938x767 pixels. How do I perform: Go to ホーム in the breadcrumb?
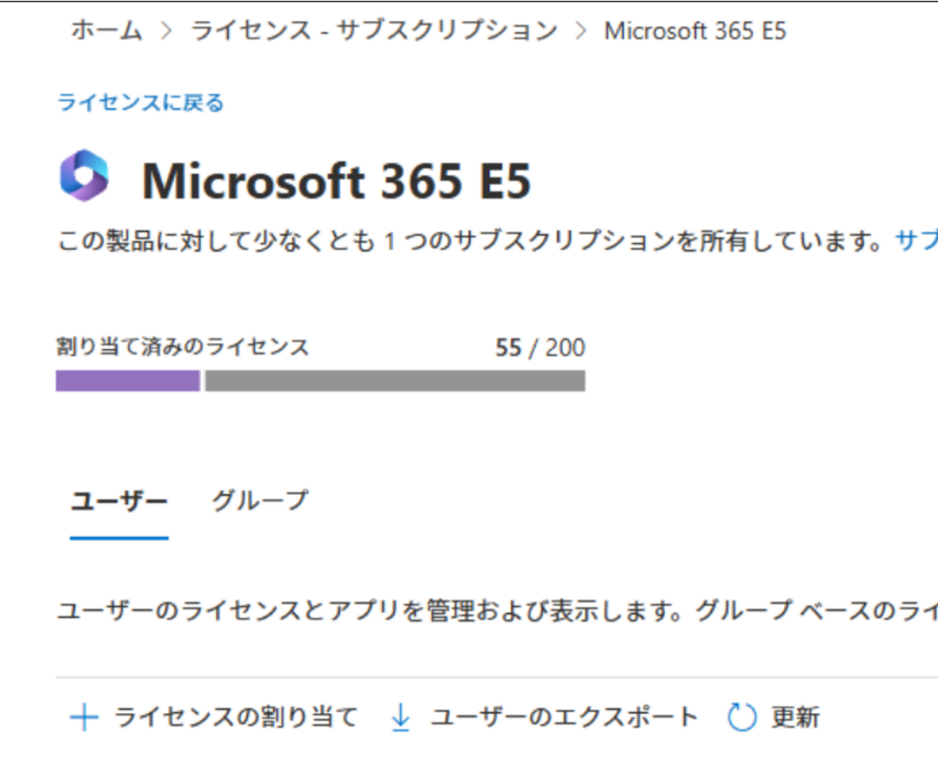[106, 31]
